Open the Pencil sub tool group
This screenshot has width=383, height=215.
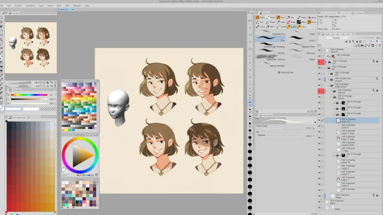(281, 18)
